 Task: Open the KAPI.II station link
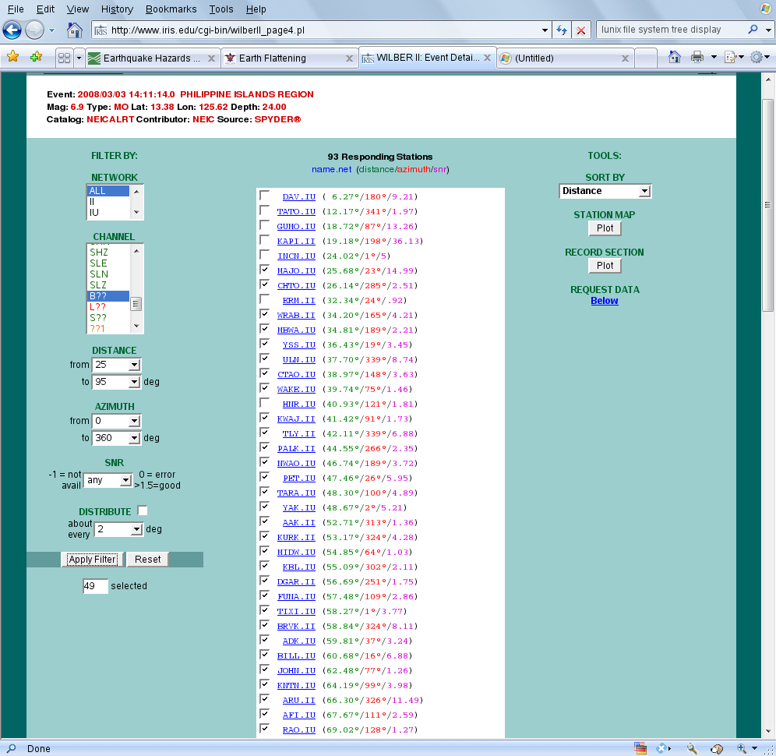tap(296, 241)
